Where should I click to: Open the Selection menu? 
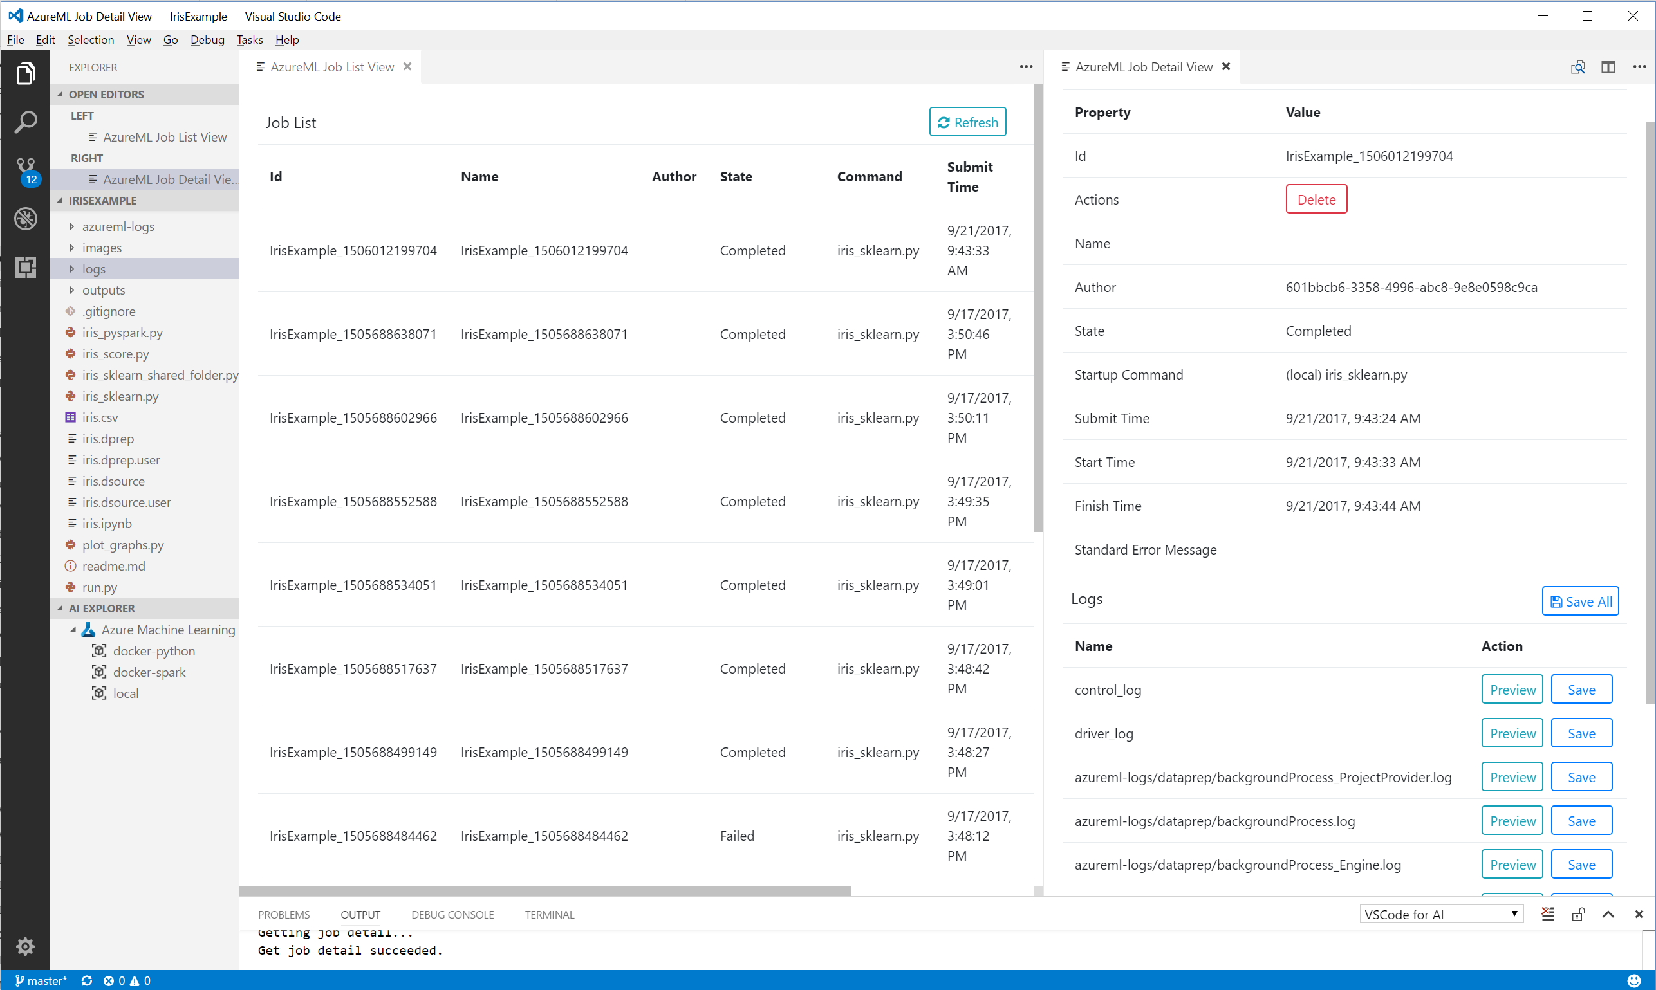91,39
